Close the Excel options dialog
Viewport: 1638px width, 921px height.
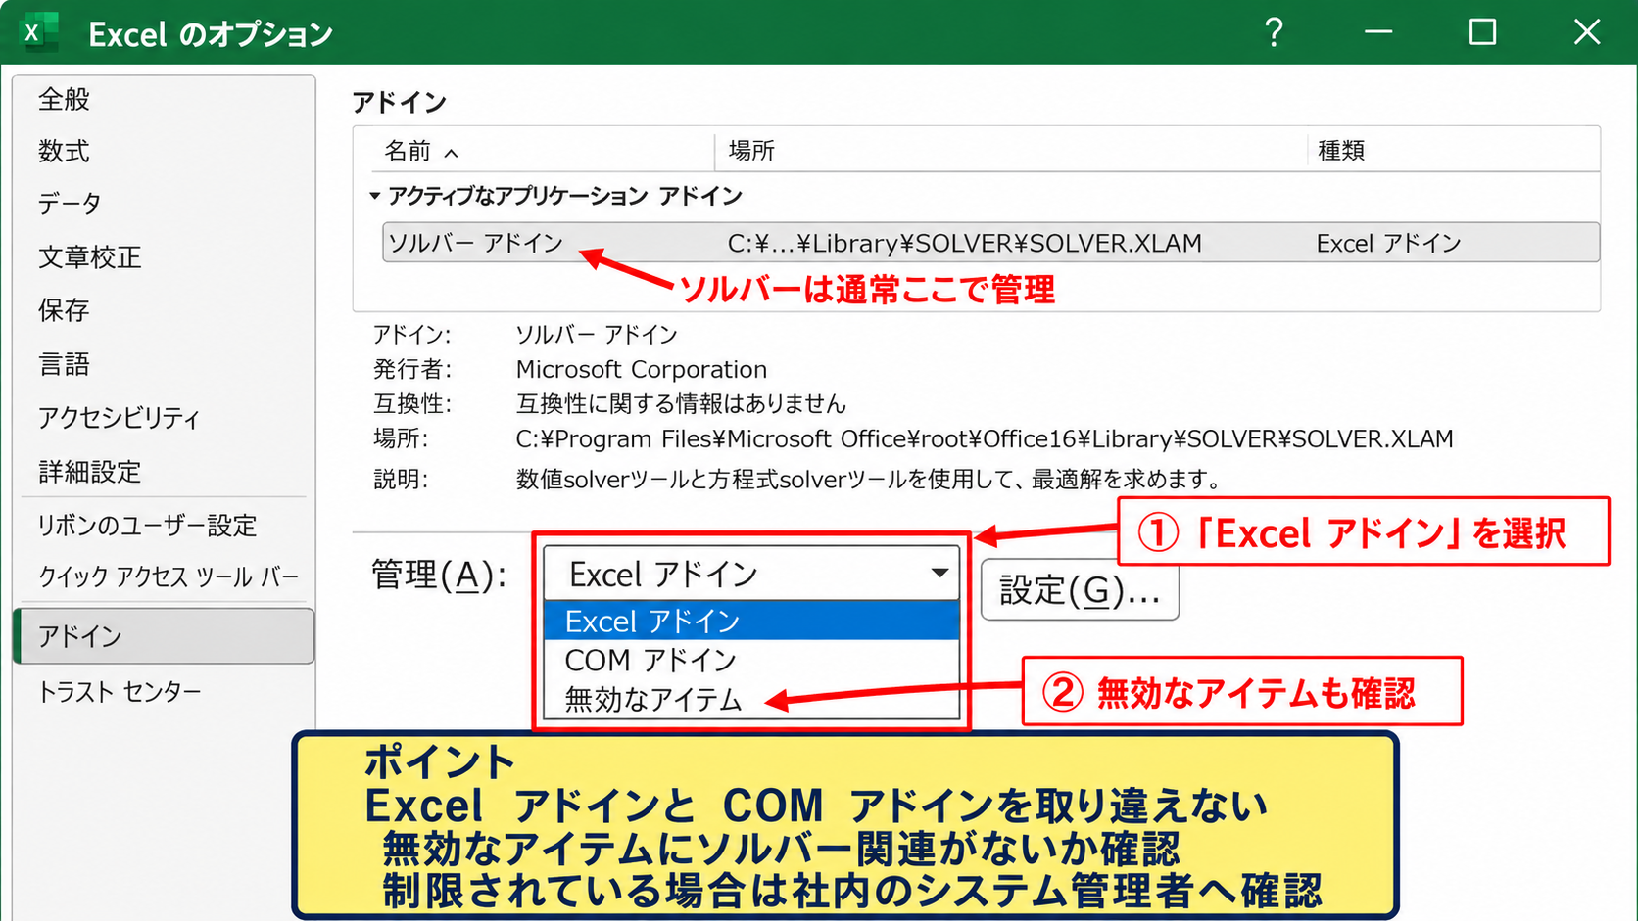click(x=1587, y=32)
